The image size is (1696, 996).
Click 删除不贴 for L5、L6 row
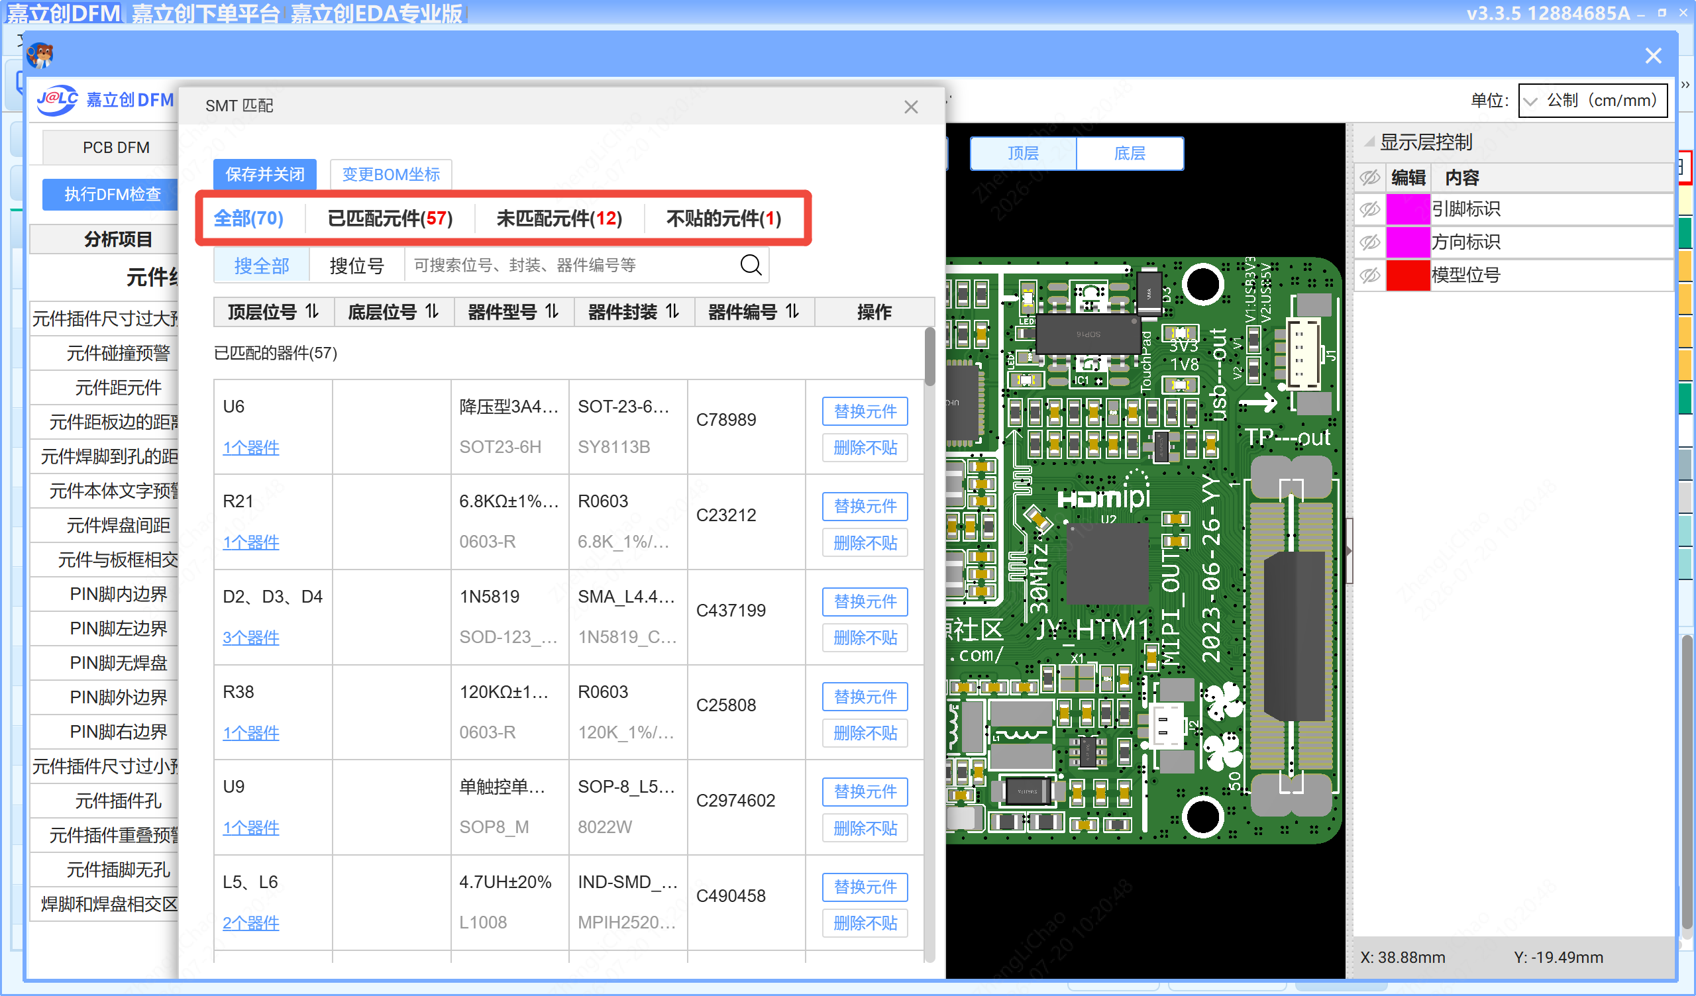click(865, 924)
